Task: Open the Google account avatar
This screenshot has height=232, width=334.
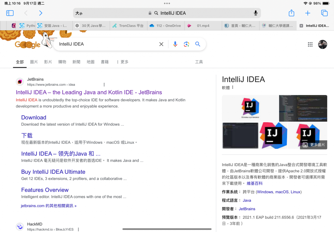Action: coord(323,44)
